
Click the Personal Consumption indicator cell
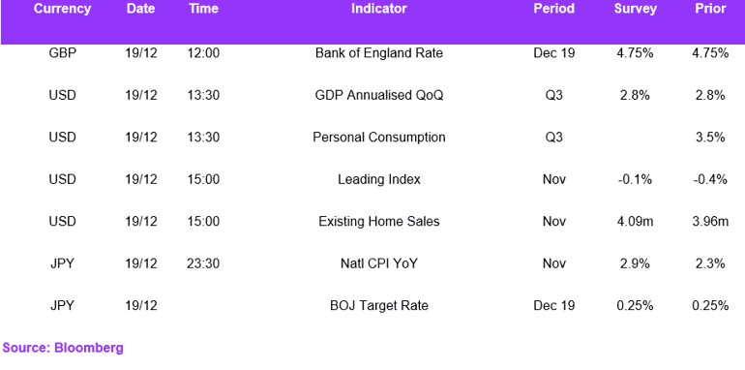tap(378, 138)
